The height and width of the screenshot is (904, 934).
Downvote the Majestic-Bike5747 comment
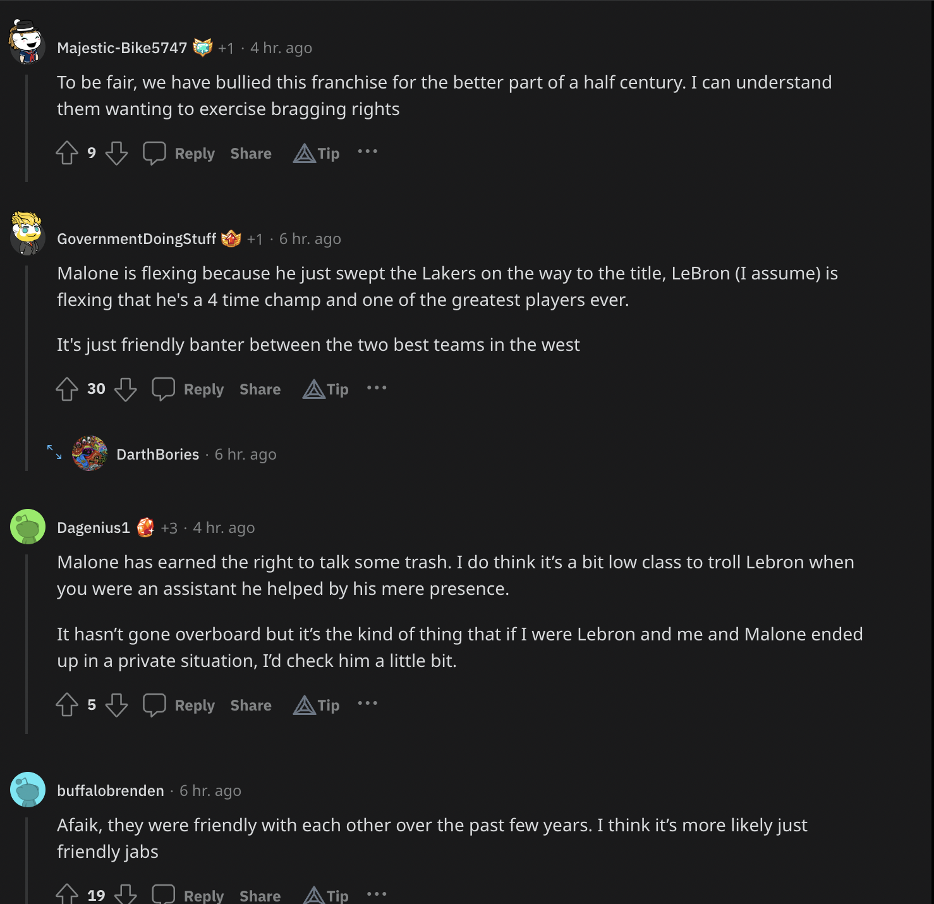pos(116,153)
